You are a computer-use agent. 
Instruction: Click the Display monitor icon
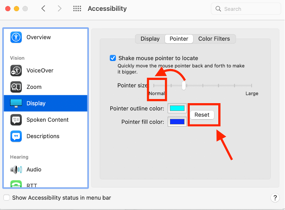(x=16, y=103)
